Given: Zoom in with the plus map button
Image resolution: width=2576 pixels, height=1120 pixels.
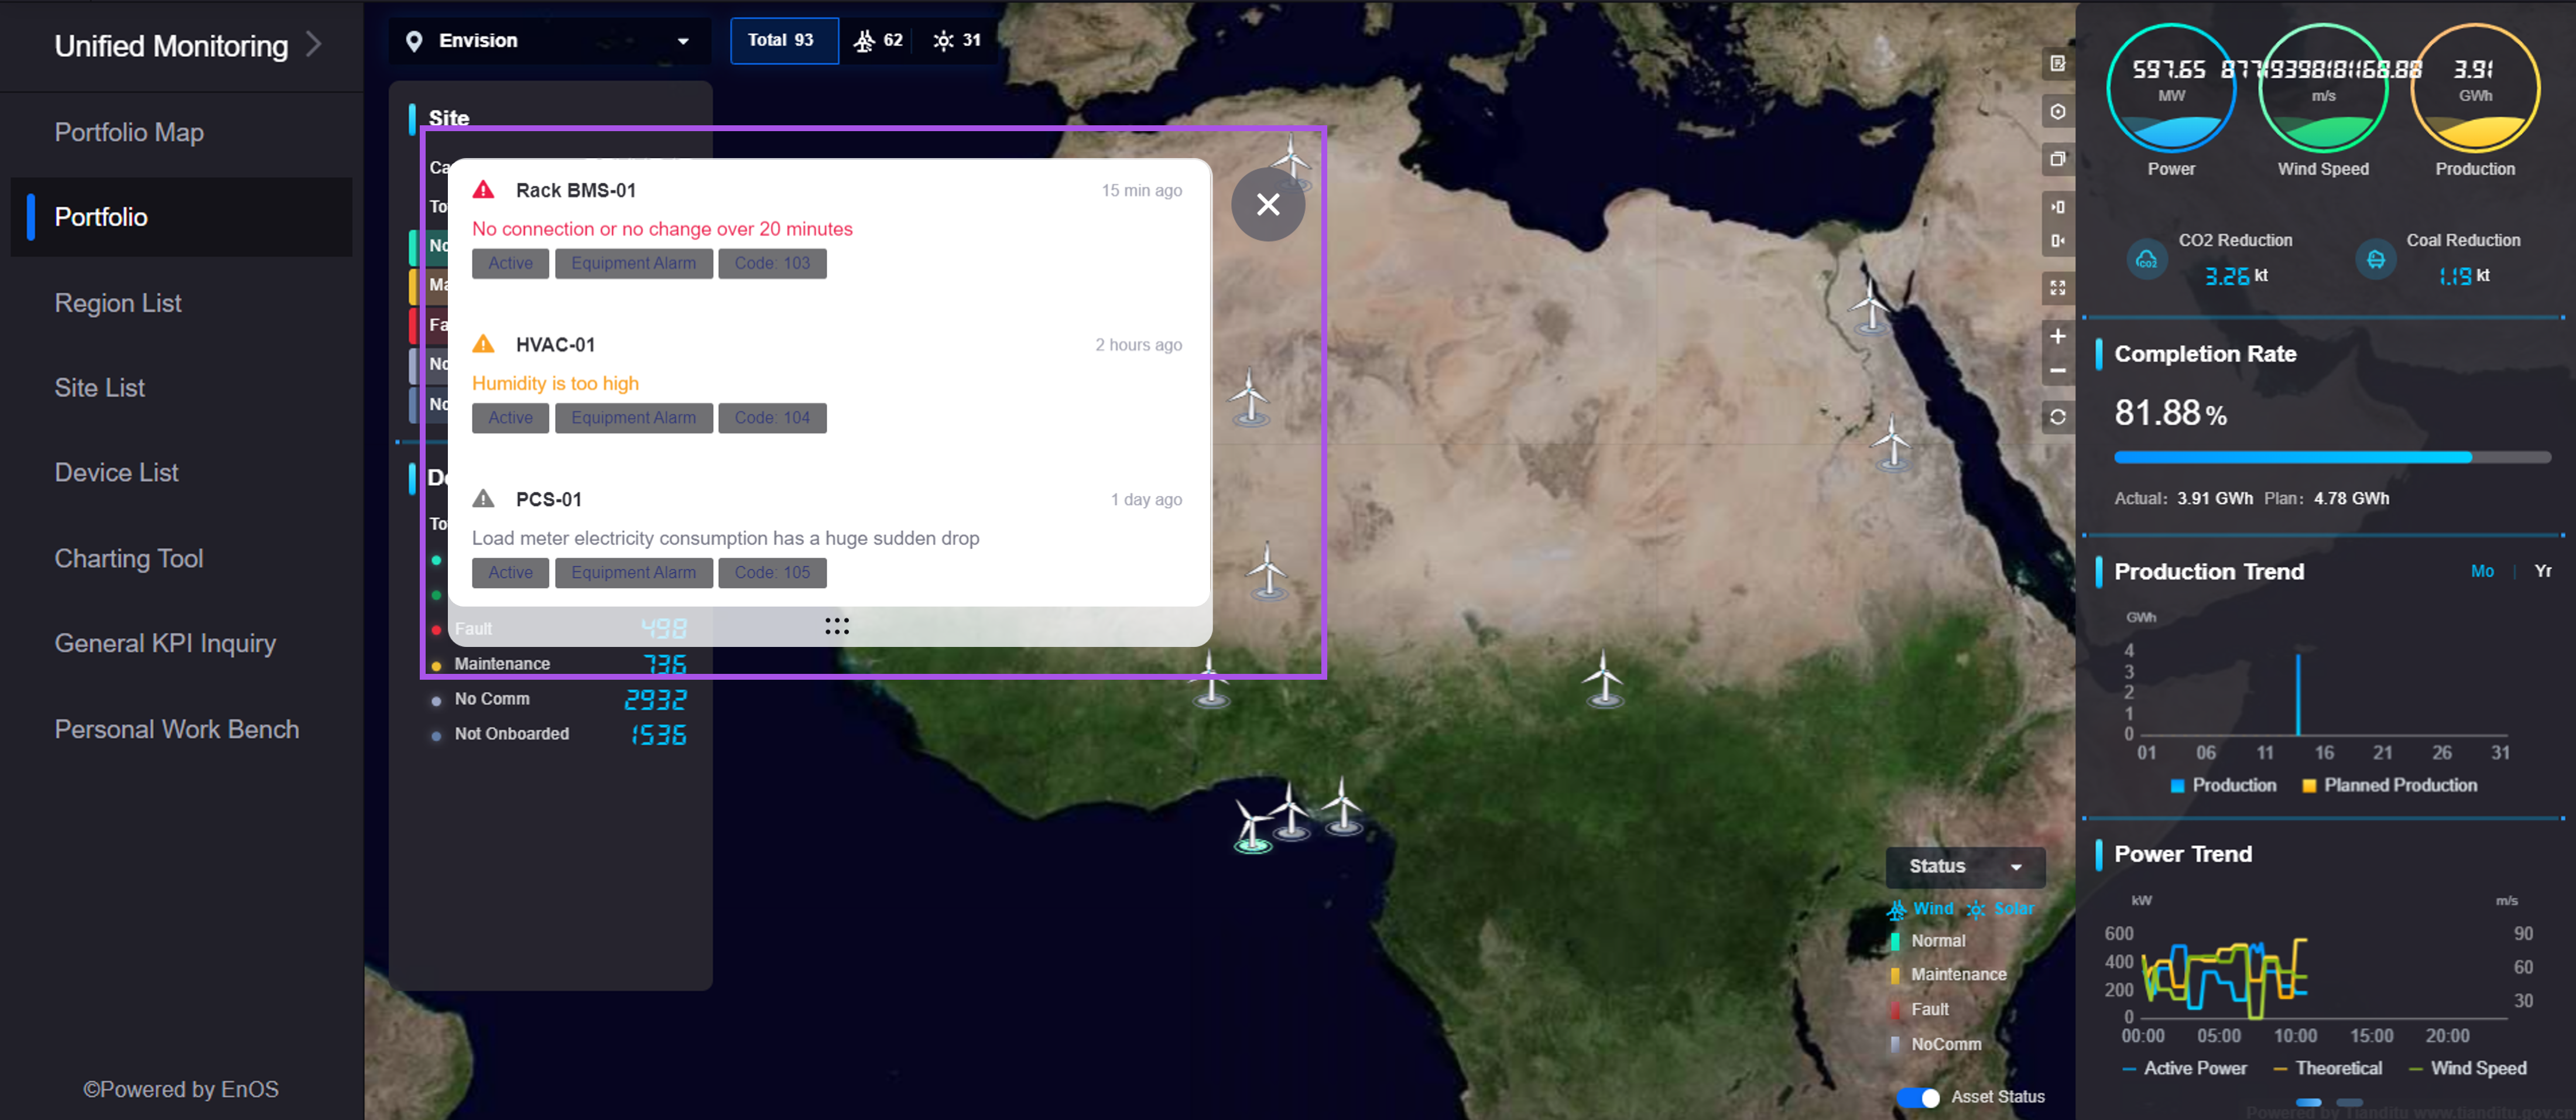Looking at the screenshot, I should click(2057, 336).
